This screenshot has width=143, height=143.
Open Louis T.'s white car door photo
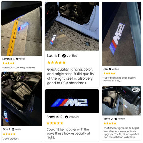[72, 26]
